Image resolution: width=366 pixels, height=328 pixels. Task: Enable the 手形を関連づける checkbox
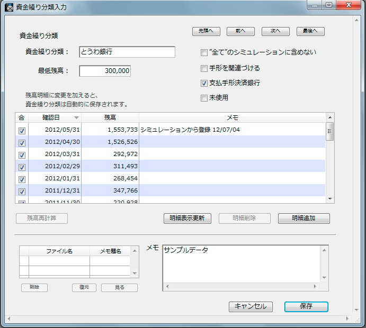pyautogui.click(x=204, y=68)
